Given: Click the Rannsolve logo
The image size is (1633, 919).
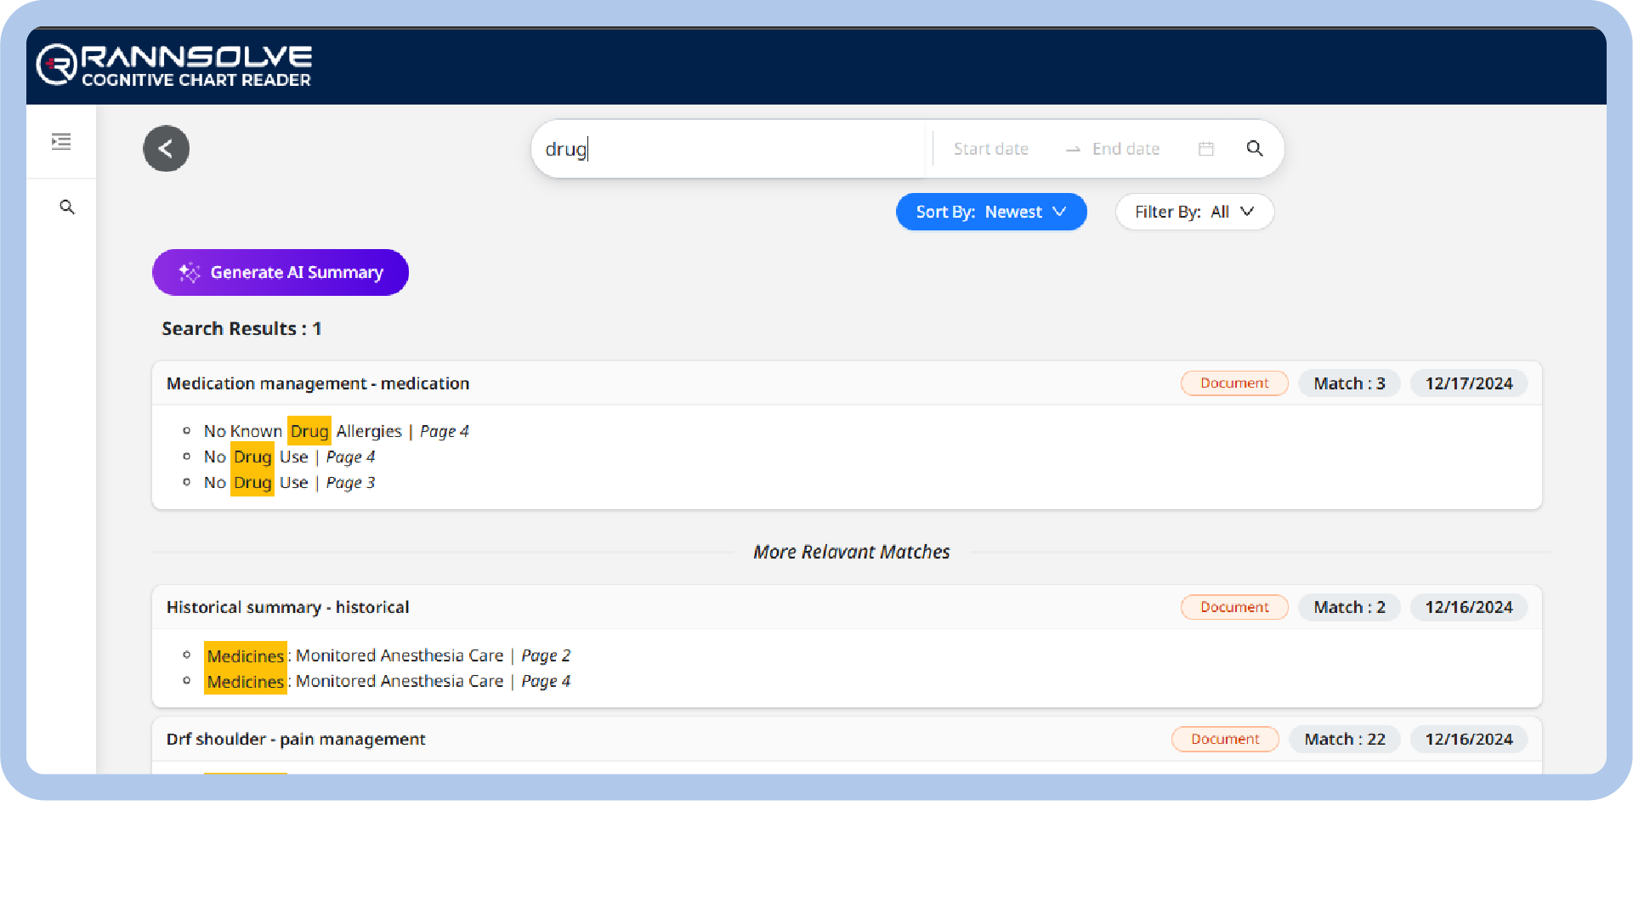Looking at the screenshot, I should click(x=174, y=65).
